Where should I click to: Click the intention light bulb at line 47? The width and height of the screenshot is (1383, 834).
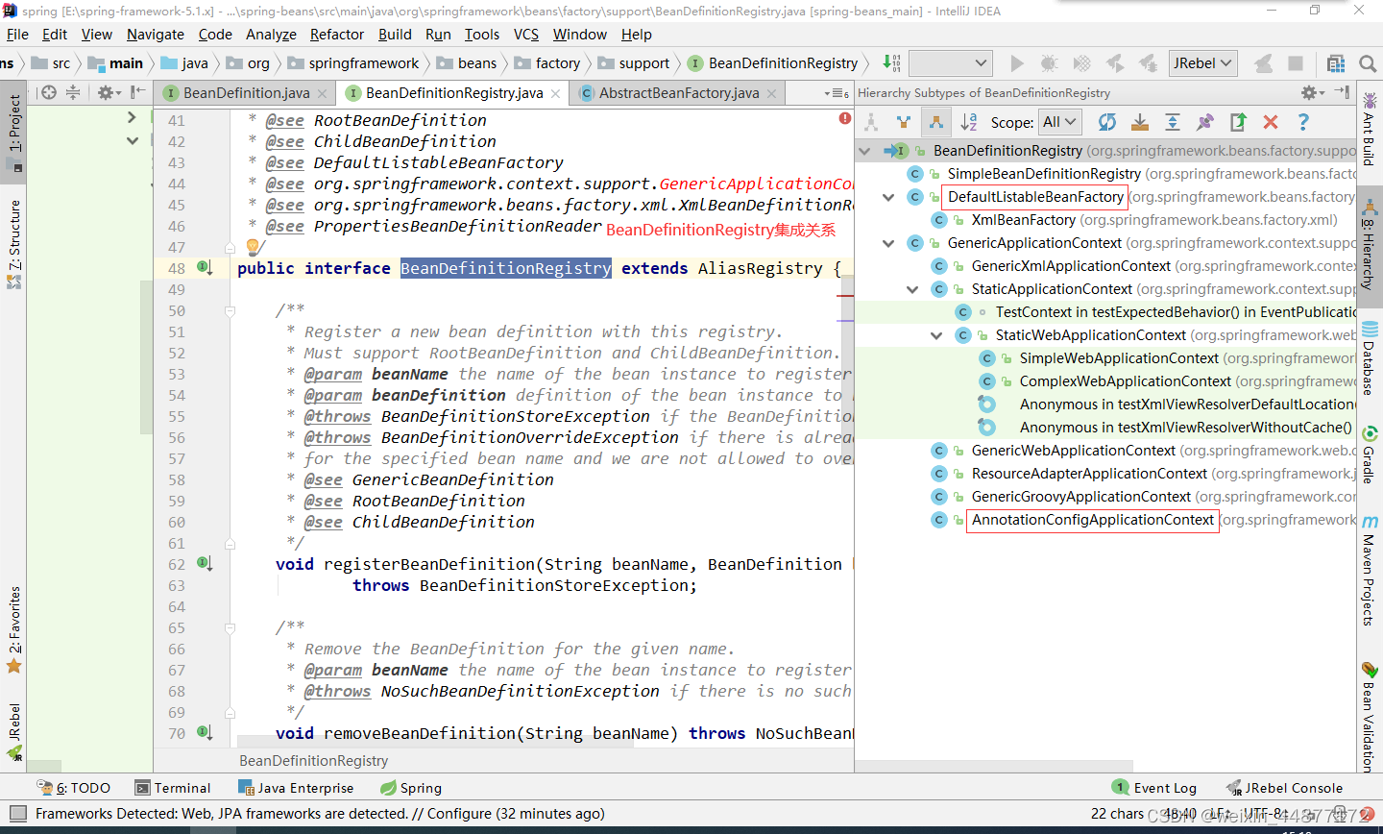(x=253, y=247)
